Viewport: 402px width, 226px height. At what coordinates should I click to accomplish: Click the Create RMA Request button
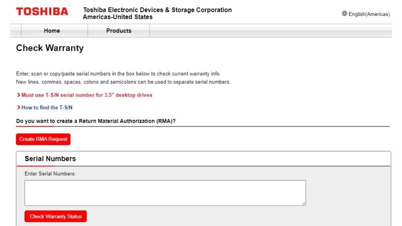tap(43, 139)
